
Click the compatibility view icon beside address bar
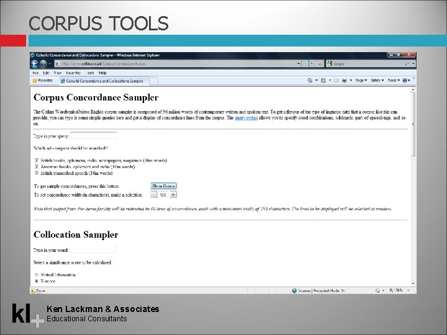pos(305,64)
